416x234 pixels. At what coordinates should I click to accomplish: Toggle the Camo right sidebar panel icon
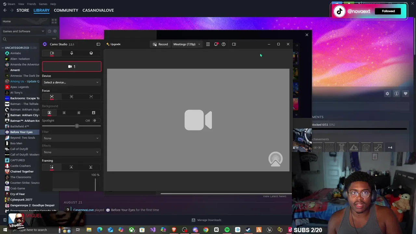click(x=234, y=44)
